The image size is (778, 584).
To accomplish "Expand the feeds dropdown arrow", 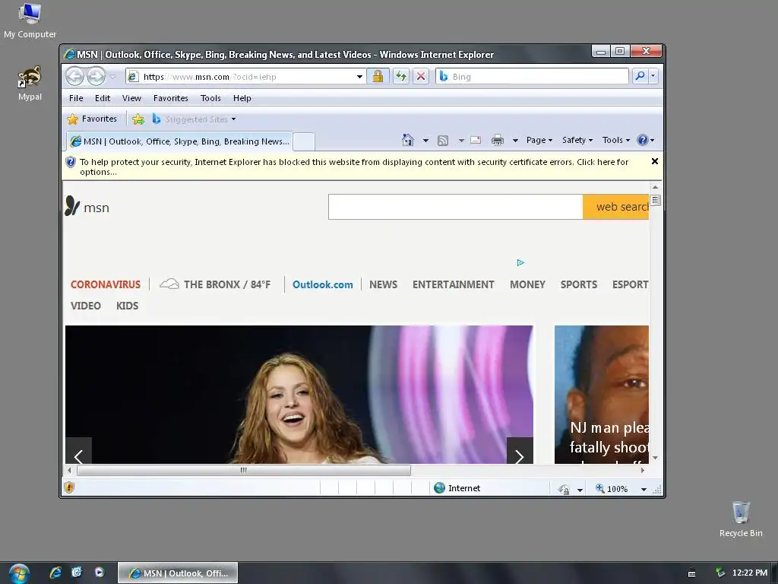I will point(461,141).
